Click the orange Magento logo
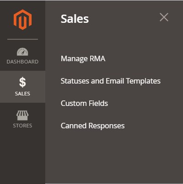 (22, 20)
